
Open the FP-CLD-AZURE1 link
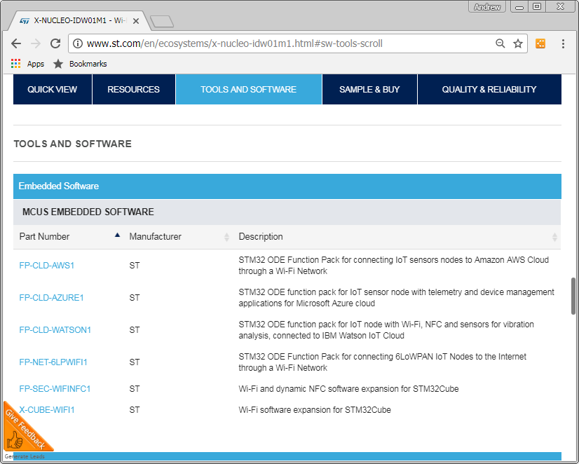pyautogui.click(x=52, y=297)
